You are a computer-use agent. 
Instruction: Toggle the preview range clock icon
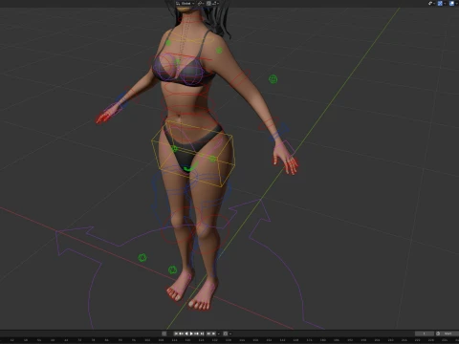coord(438,333)
